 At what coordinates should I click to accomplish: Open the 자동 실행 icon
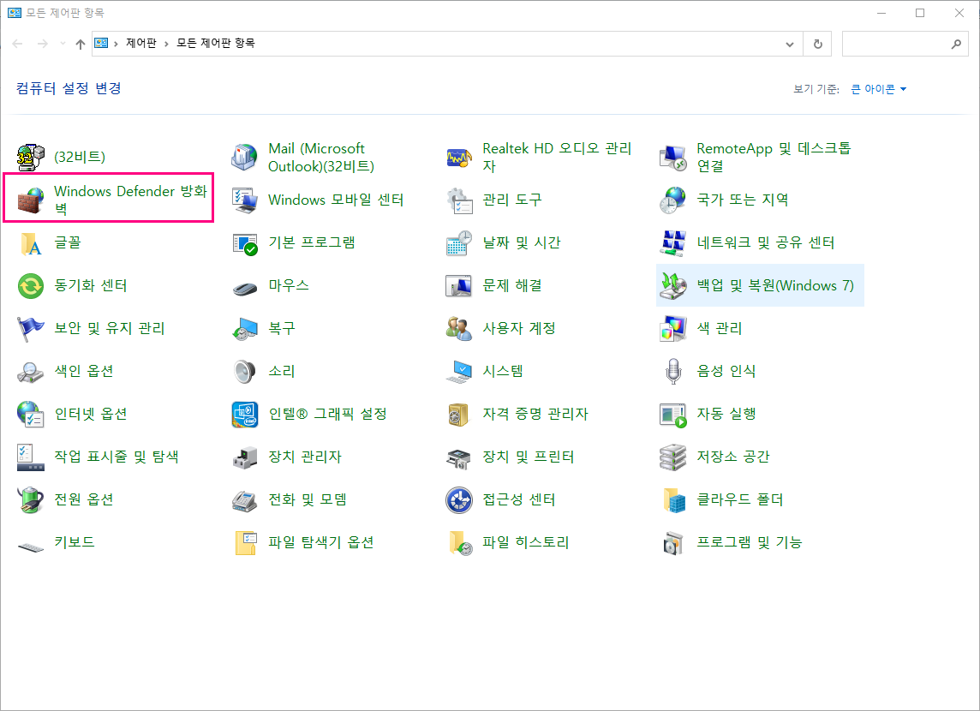(673, 414)
